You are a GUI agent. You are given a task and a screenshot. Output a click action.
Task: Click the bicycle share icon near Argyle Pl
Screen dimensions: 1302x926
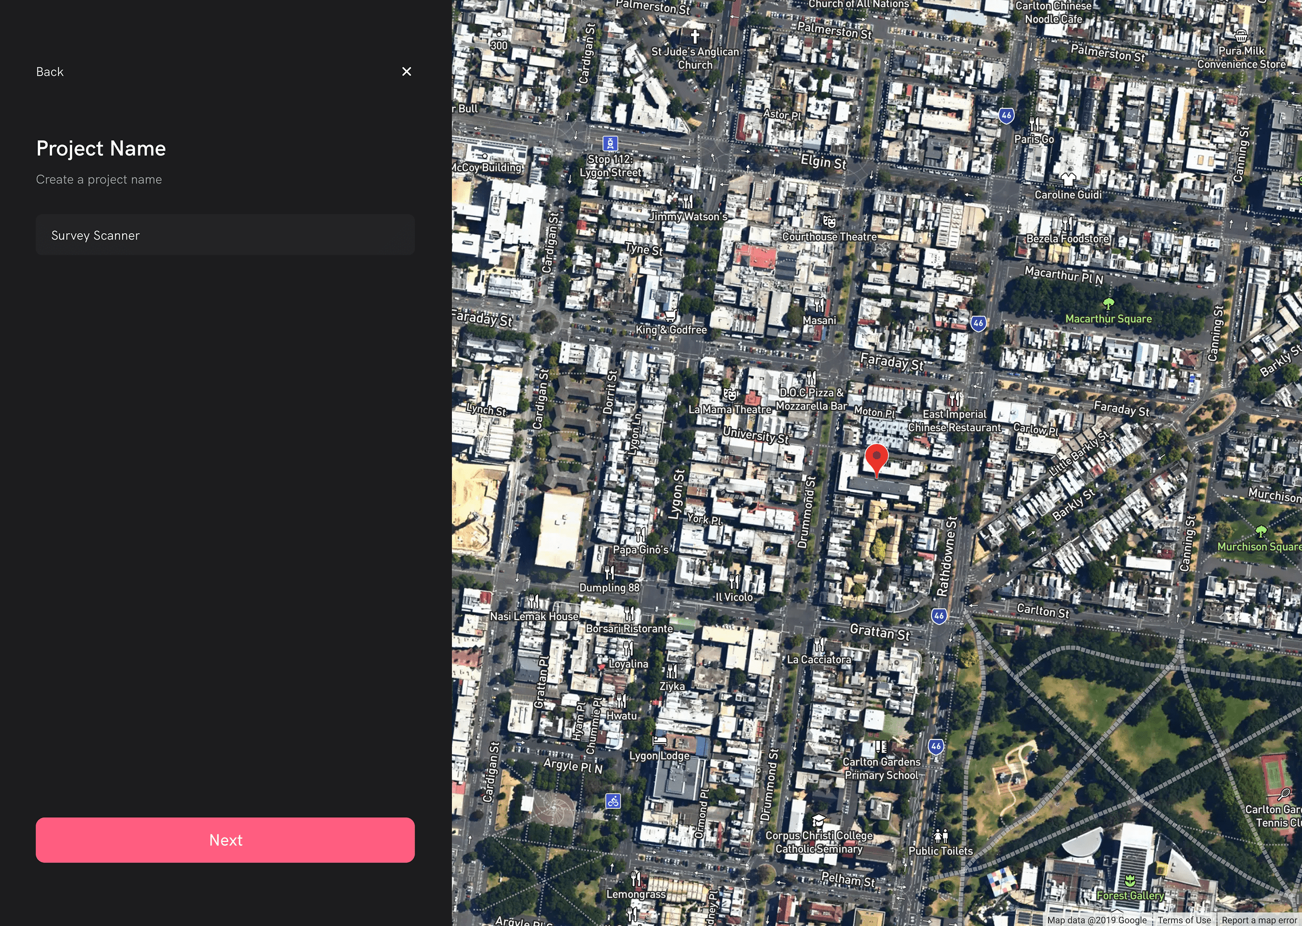pyautogui.click(x=613, y=801)
